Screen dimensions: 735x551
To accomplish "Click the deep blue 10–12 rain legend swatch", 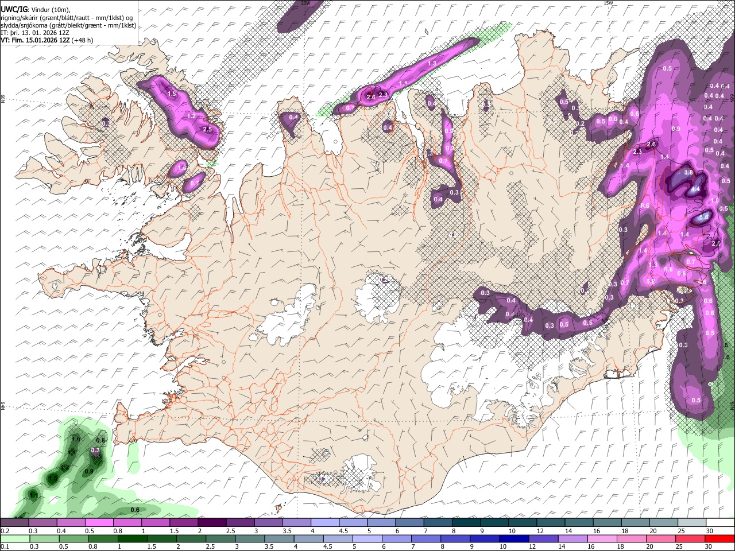I will 514,538.
